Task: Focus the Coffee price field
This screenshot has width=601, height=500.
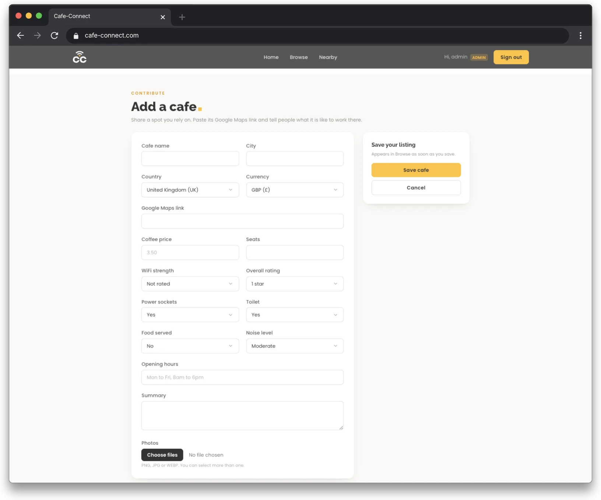Action: point(190,253)
